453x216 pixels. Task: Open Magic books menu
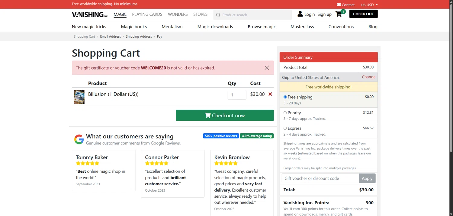click(x=134, y=27)
